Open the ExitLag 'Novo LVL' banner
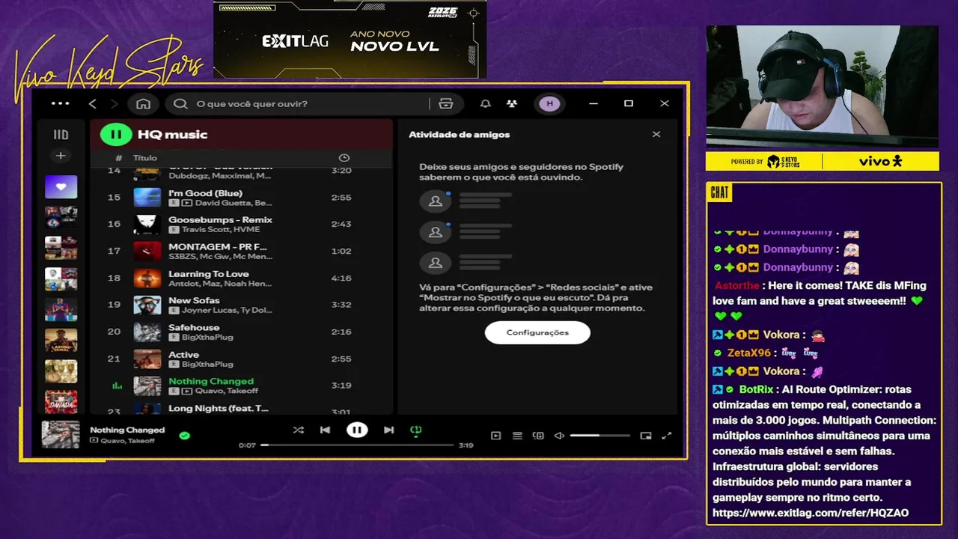Screen dimensions: 958x539 click(350, 39)
